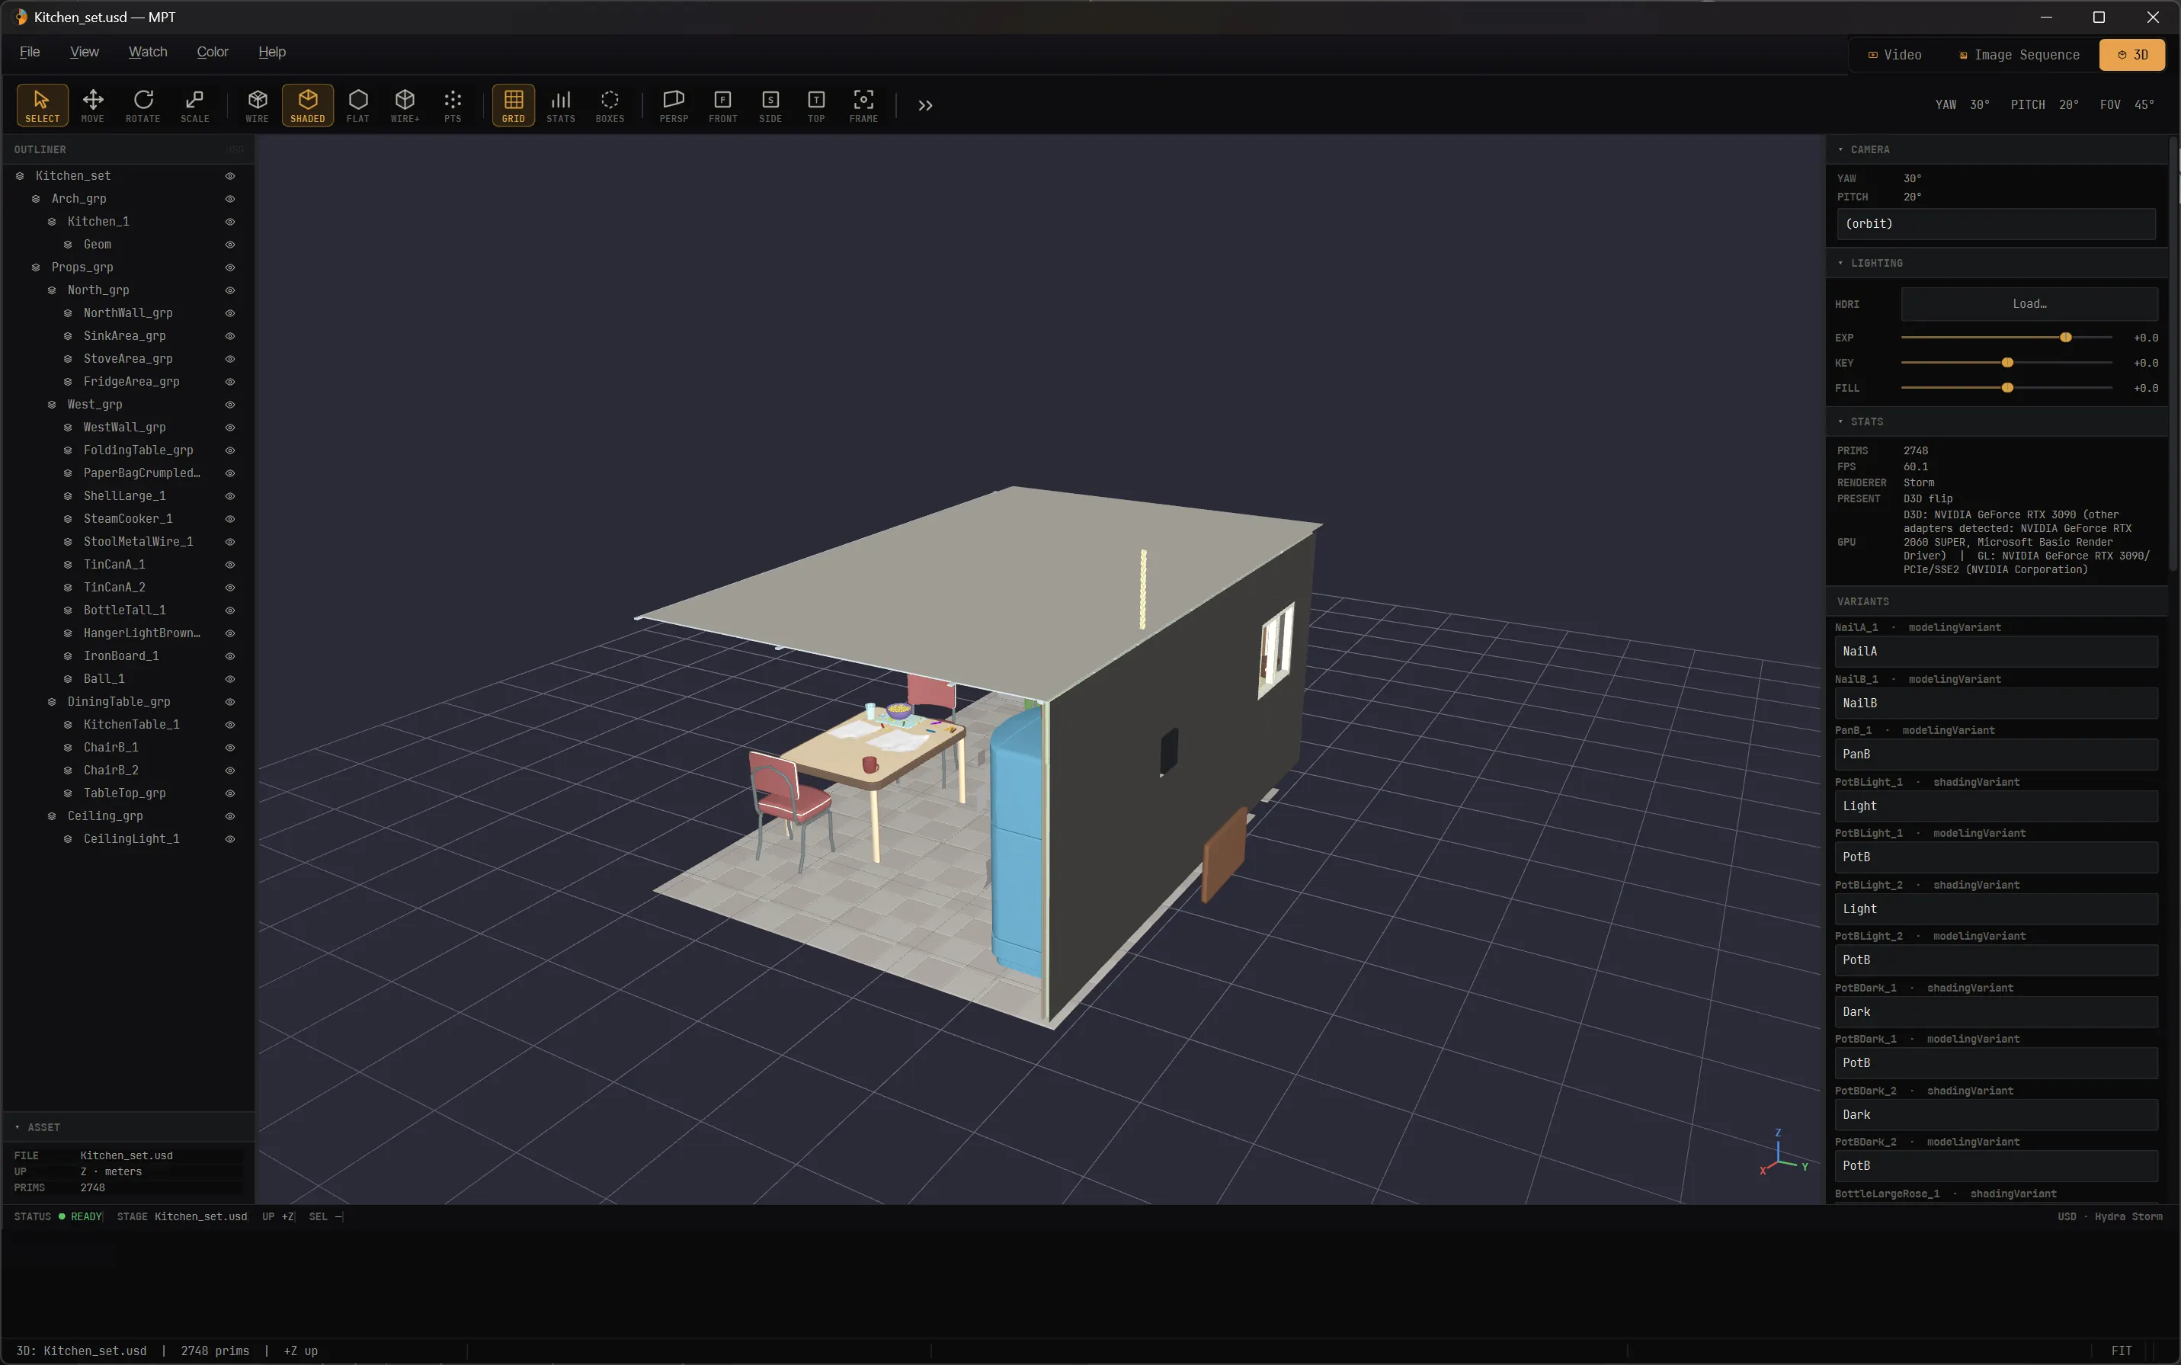Switch to Shaded display mode
Screen dimensions: 2181x1365
coord(308,106)
